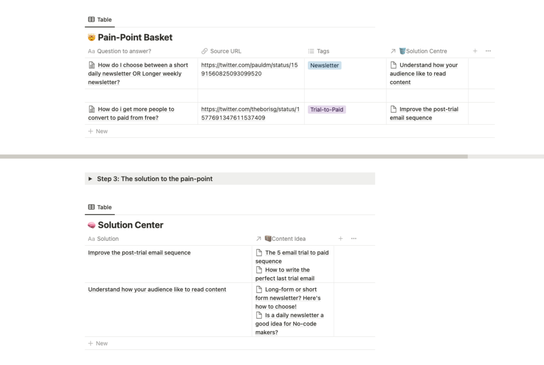Click plus icon in Pain-Point Basket header
The height and width of the screenshot is (365, 544).
[475, 51]
